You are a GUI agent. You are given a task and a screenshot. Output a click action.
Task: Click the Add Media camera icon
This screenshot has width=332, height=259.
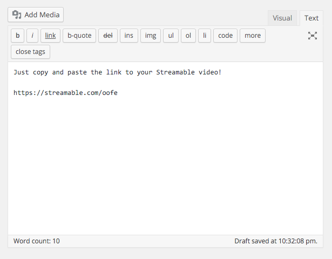pyautogui.click(x=17, y=15)
